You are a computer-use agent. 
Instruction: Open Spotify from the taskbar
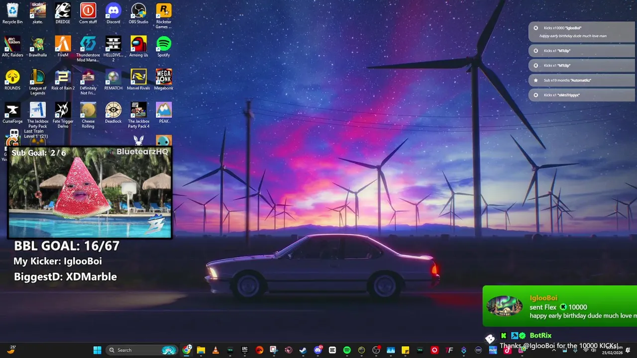tap(347, 350)
